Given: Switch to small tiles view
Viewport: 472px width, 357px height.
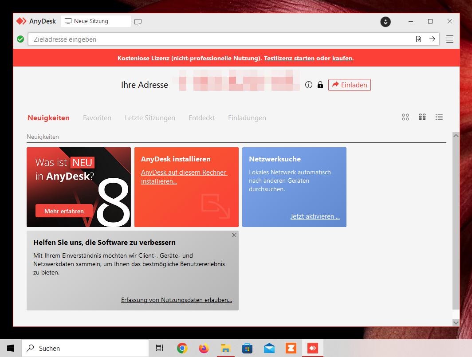Looking at the screenshot, I should pyautogui.click(x=422, y=117).
